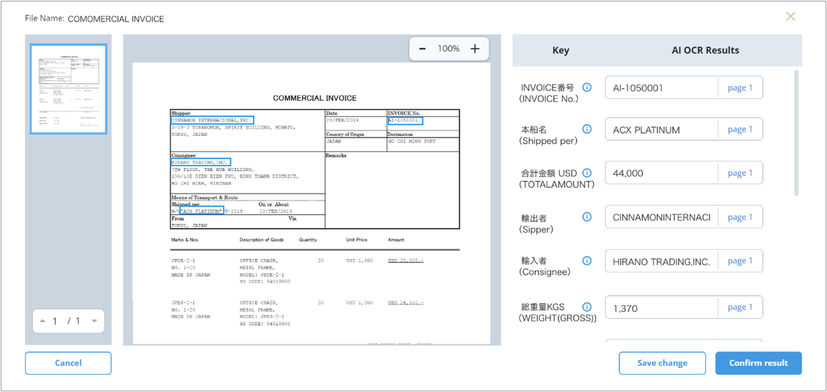The image size is (827, 392).
Task: Click the USD 1,000 unit price
Action: click(x=359, y=261)
